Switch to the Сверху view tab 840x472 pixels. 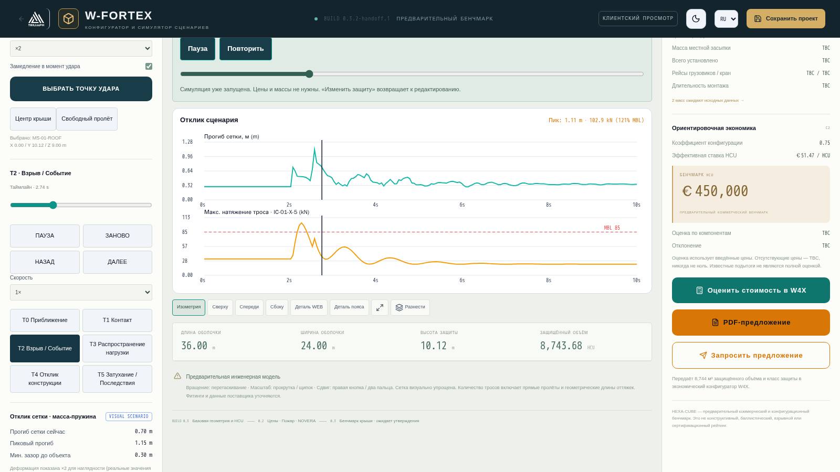point(220,307)
